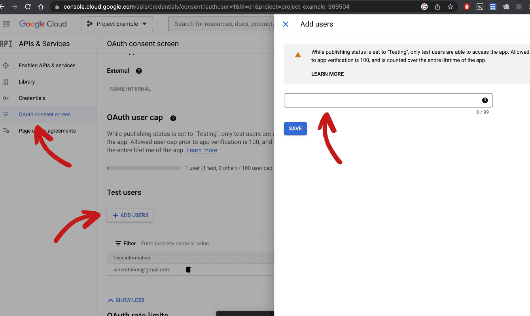Viewport: 530px width, 316px height.
Task: Click the Credentials key icon
Action: tap(6, 98)
